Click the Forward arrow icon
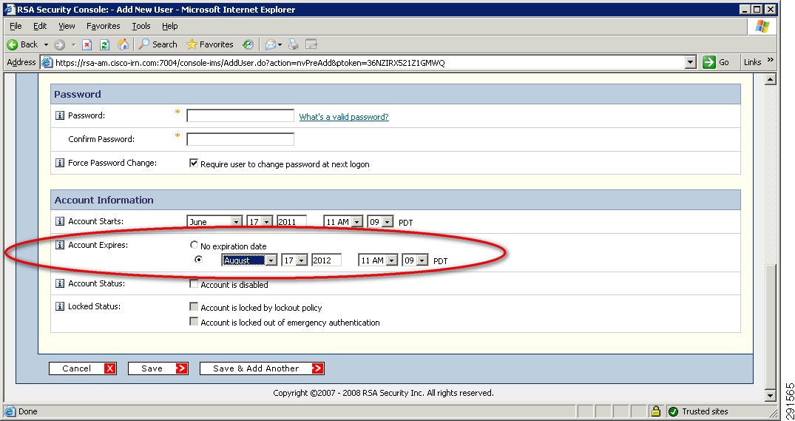The height and width of the screenshot is (421, 795). 59,44
